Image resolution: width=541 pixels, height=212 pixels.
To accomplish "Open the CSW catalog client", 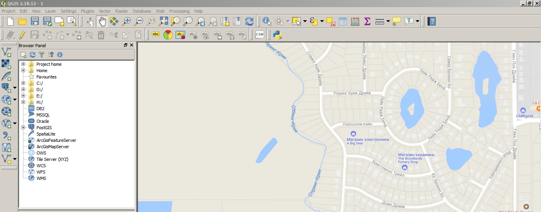I will pyautogui.click(x=260, y=35).
